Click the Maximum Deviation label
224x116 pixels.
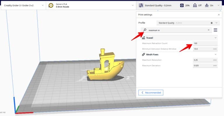pyautogui.click(x=151, y=65)
